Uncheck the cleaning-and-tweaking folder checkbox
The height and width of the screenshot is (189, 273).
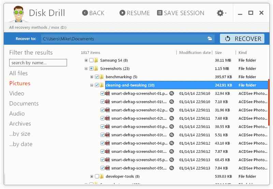(x=97, y=85)
